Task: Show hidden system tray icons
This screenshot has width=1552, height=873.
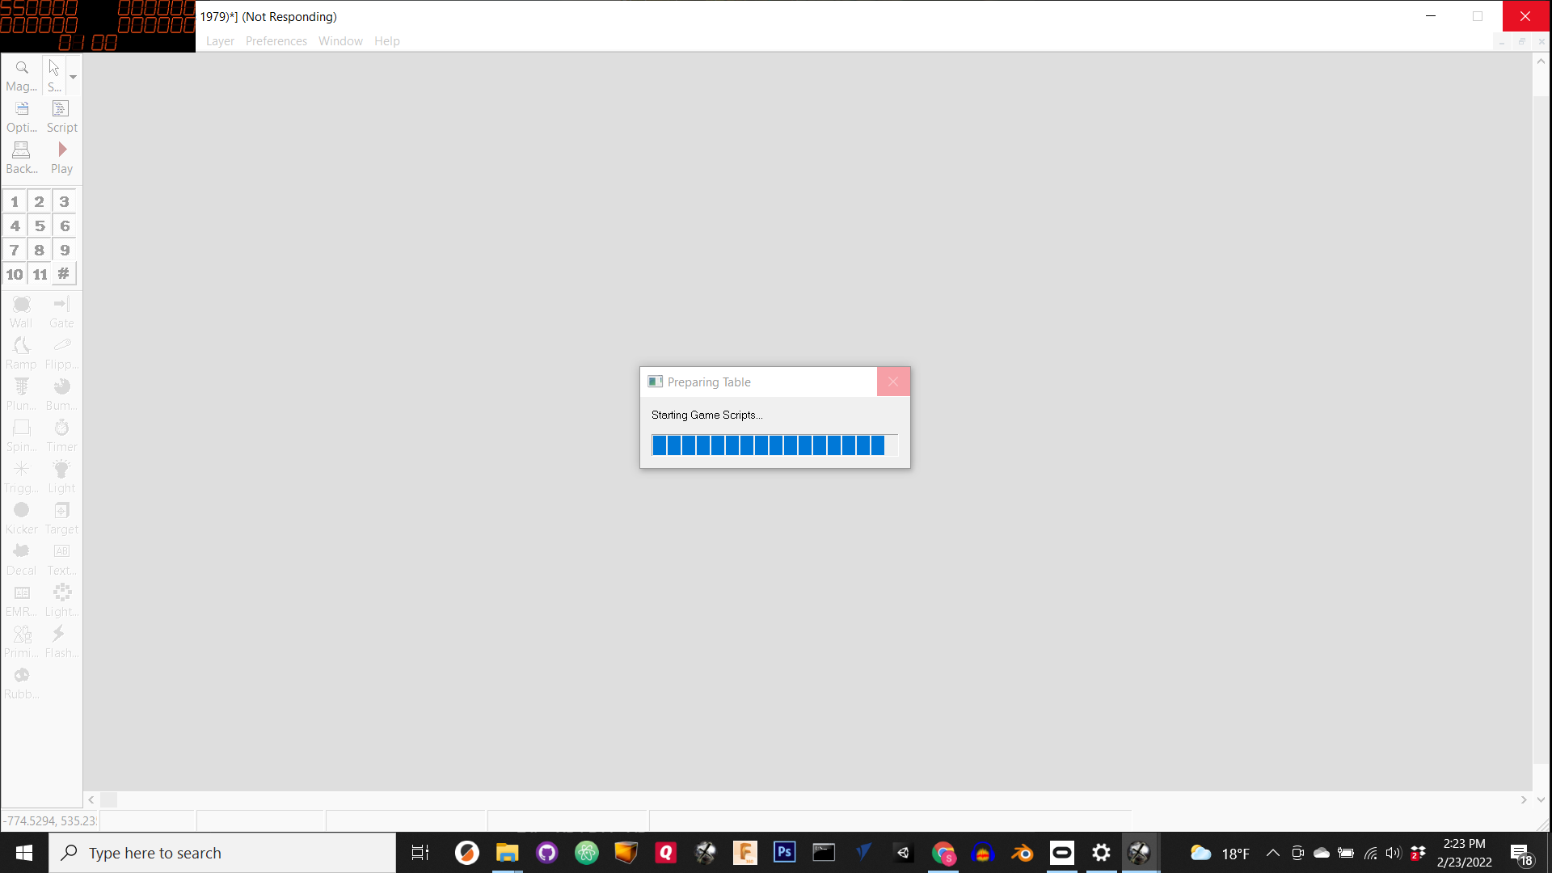Action: pos(1272,853)
